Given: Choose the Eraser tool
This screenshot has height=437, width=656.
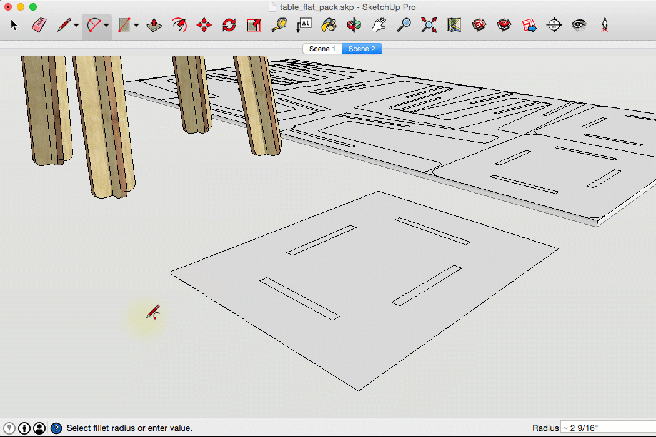Looking at the screenshot, I should click(39, 26).
